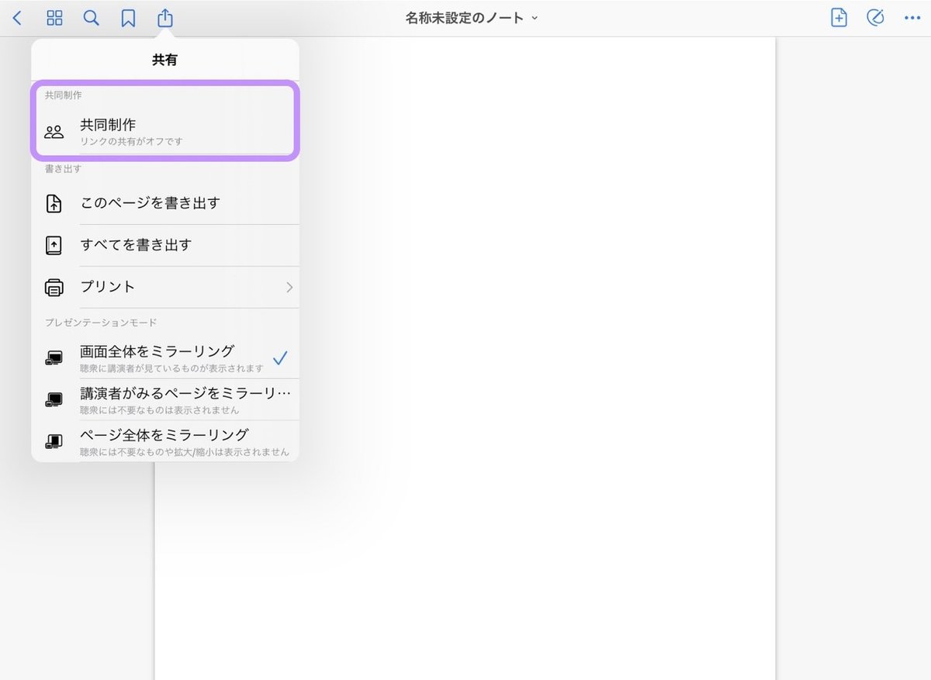The width and height of the screenshot is (931, 680).
Task: Click the リンクの共有がオフです status text
Action: tap(132, 142)
